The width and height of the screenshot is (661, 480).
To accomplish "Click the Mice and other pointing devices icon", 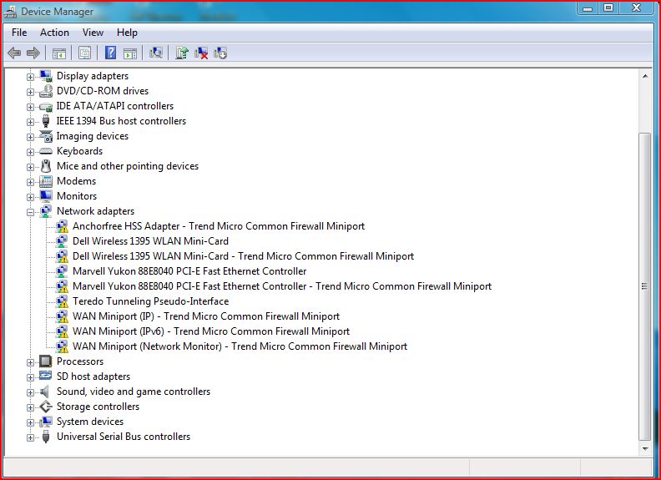I will (x=46, y=166).
